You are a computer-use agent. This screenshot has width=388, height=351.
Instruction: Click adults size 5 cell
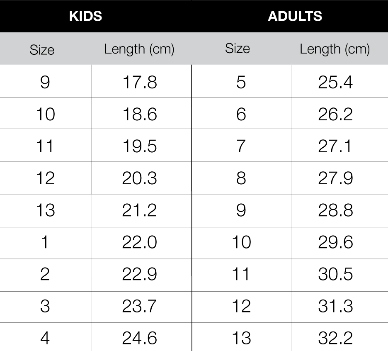coord(241,81)
